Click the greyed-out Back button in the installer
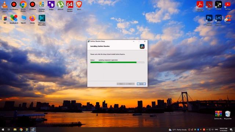 pos(121,84)
